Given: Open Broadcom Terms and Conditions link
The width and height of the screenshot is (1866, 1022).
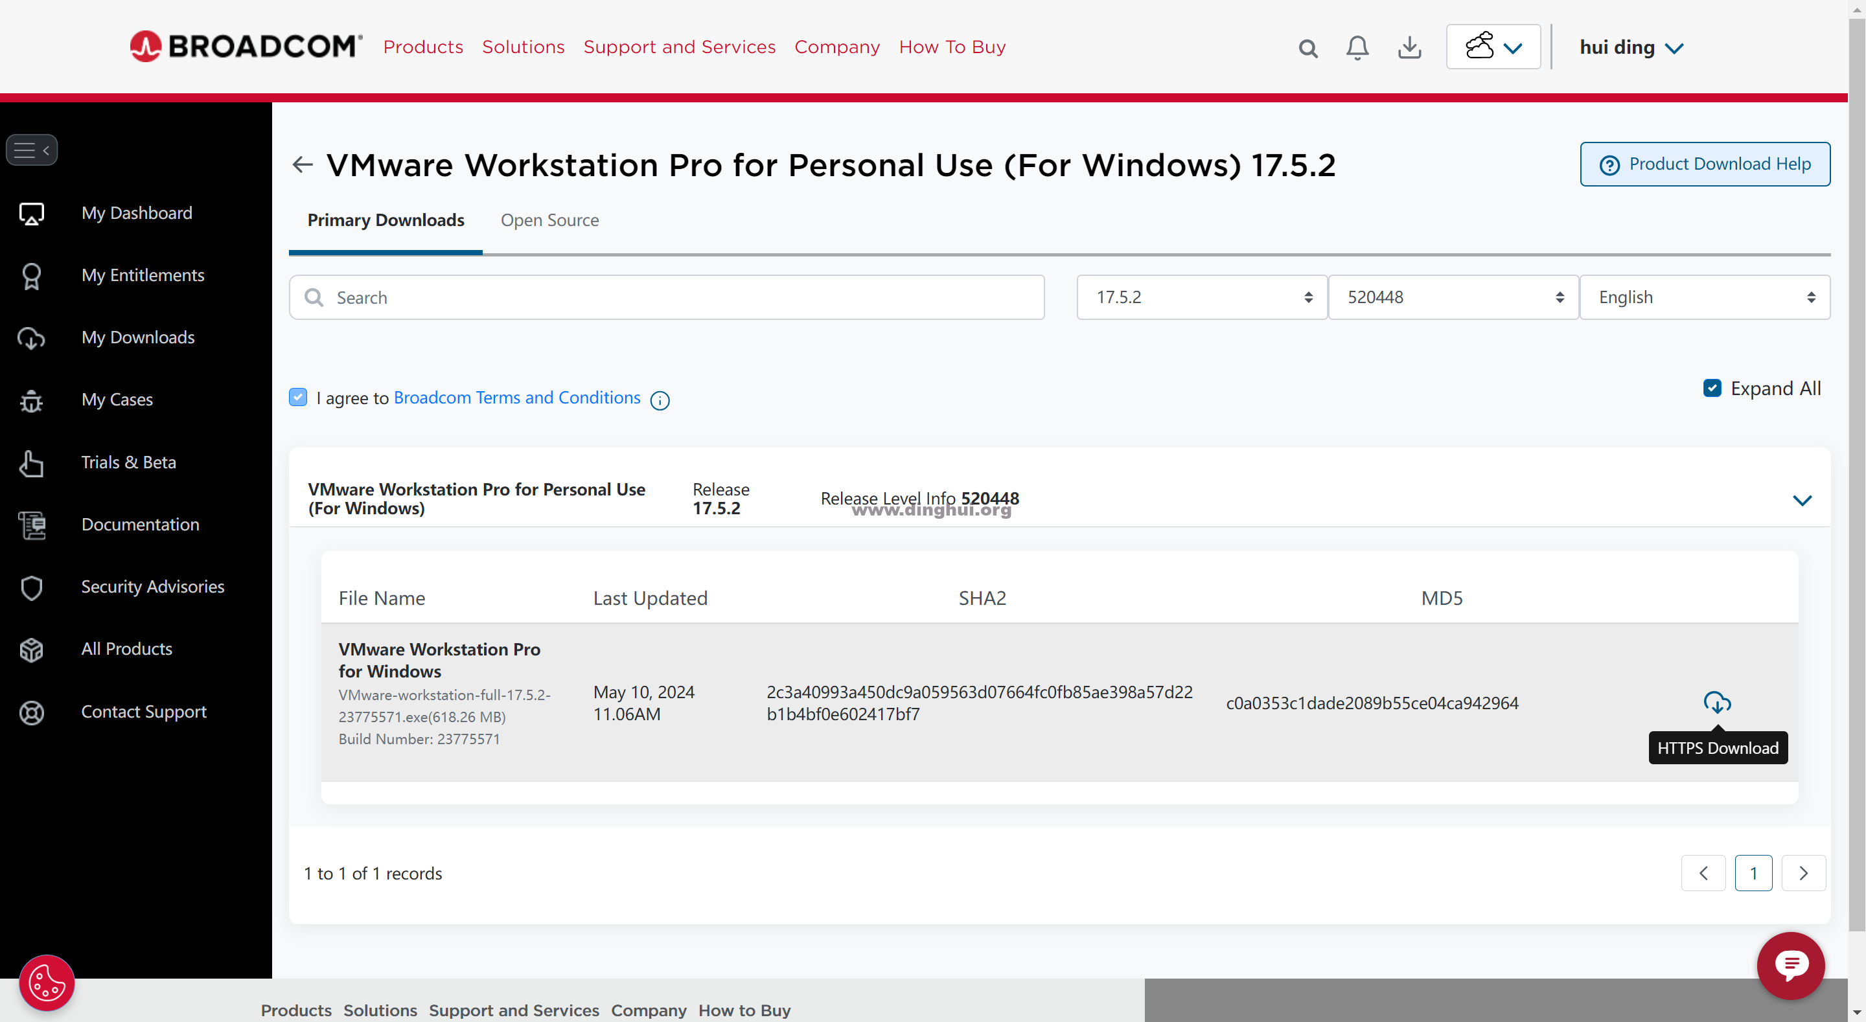Looking at the screenshot, I should [x=516, y=398].
